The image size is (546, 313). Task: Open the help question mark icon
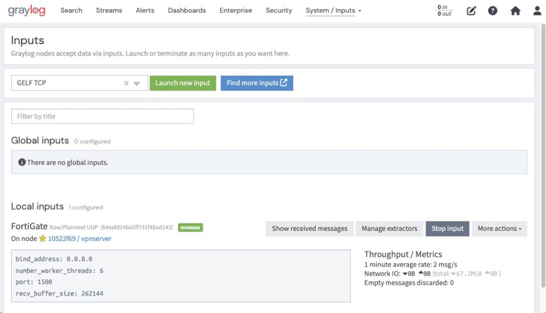tap(492, 11)
